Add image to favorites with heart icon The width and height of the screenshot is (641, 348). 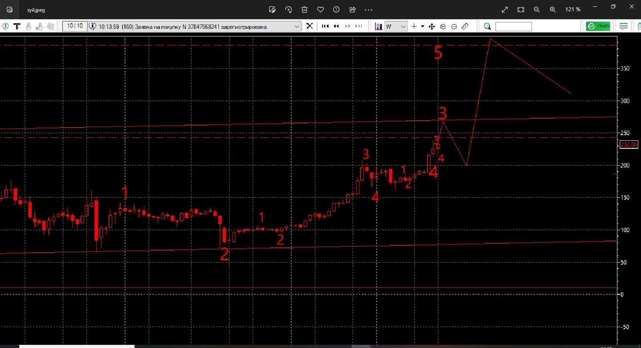320,10
